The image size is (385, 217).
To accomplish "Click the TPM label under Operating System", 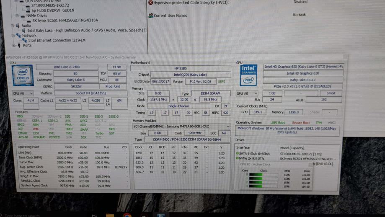I will point(319,122).
